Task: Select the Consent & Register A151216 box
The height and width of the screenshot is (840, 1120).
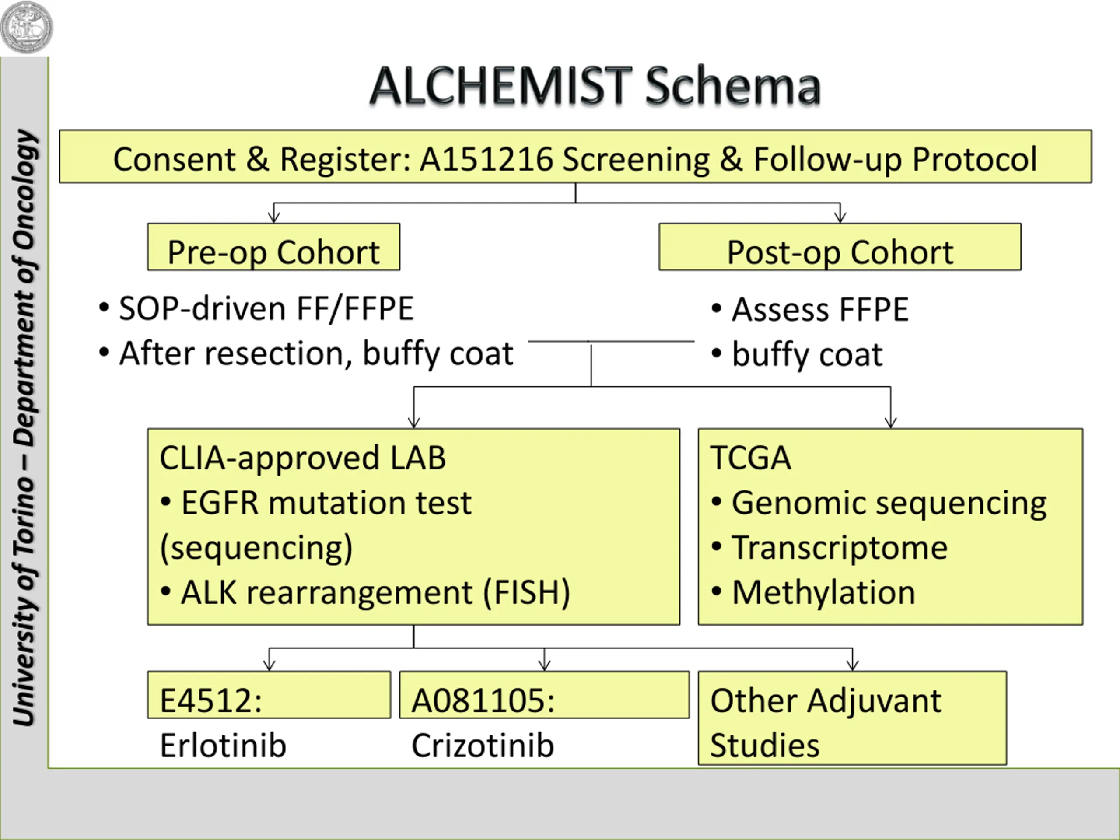Action: [x=575, y=157]
